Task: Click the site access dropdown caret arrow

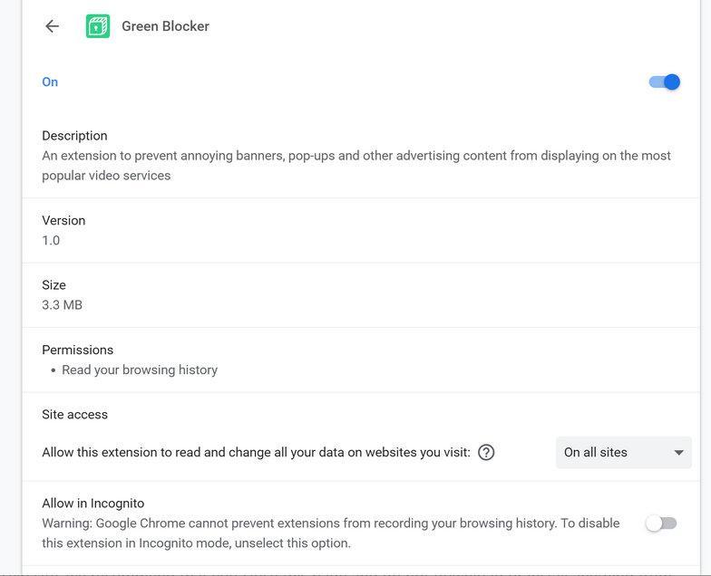Action: tap(678, 452)
